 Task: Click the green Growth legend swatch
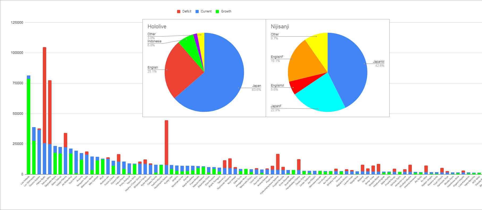(217, 11)
